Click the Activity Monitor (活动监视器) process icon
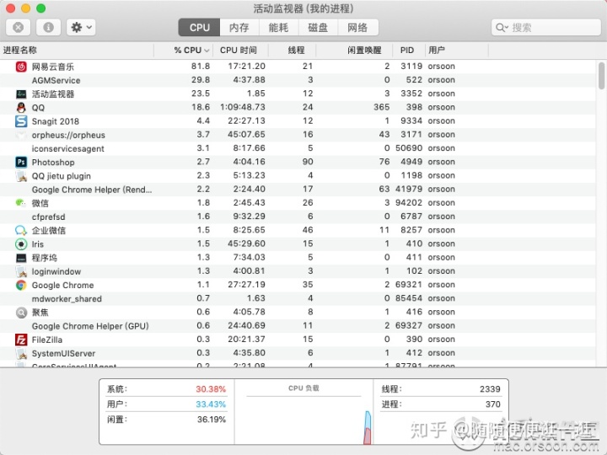Viewport: 607px width, 455px height. pyautogui.click(x=21, y=94)
